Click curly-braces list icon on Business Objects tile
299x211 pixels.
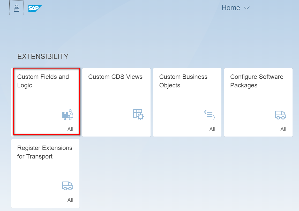point(210,114)
